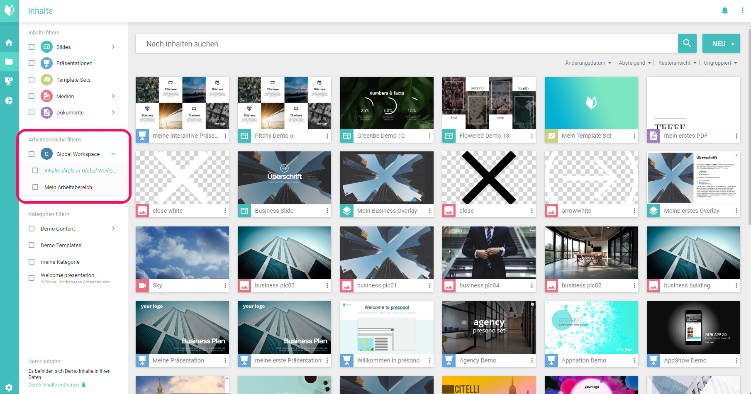Toggle the Template Sets checkbox

[32, 80]
